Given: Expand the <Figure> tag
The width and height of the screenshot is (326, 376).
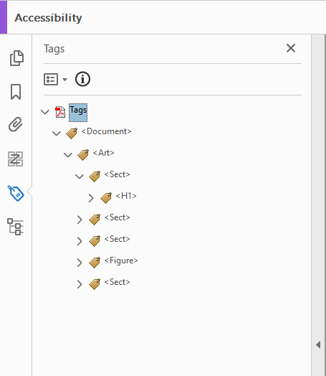Looking at the screenshot, I should click(80, 263).
